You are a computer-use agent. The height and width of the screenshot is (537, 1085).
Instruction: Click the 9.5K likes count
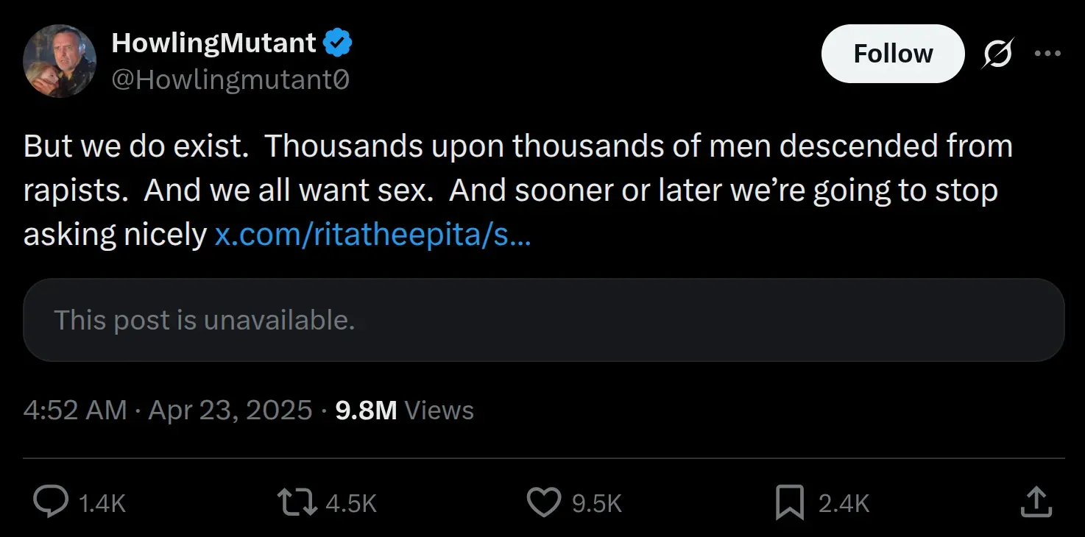coord(597,504)
